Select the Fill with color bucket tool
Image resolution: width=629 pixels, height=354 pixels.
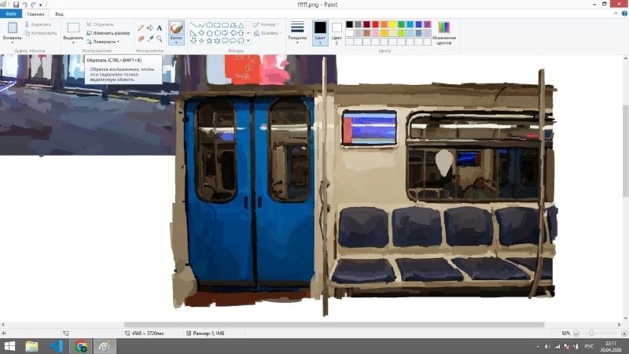coord(150,28)
